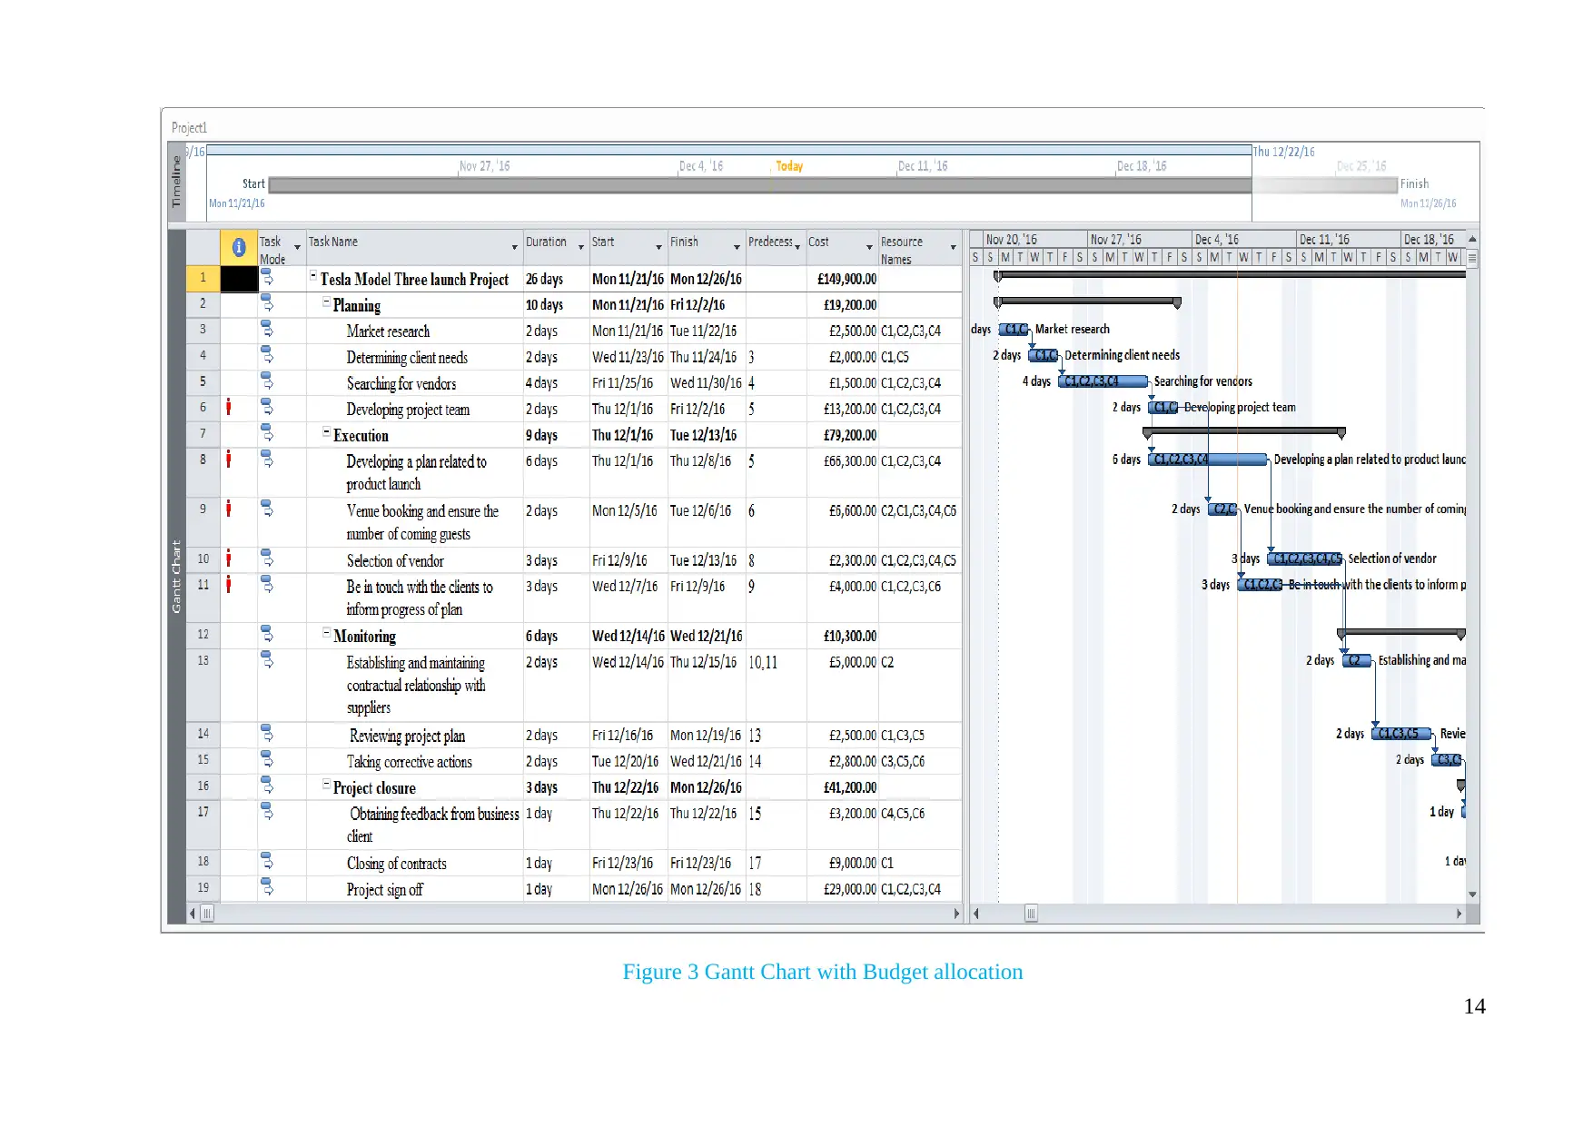
Task: Click the Today marker on the timeline
Action: point(789,166)
